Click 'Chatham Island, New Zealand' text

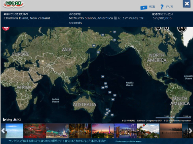pos(27,18)
